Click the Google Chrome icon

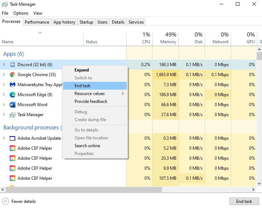click(13, 75)
